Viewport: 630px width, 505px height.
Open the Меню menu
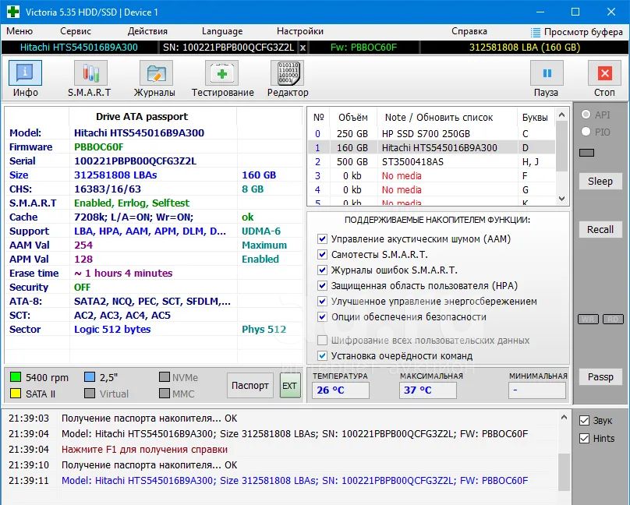[x=19, y=31]
